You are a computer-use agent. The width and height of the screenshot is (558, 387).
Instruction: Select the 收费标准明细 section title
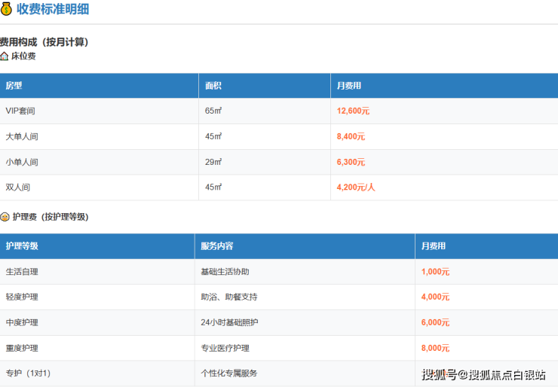(x=51, y=9)
